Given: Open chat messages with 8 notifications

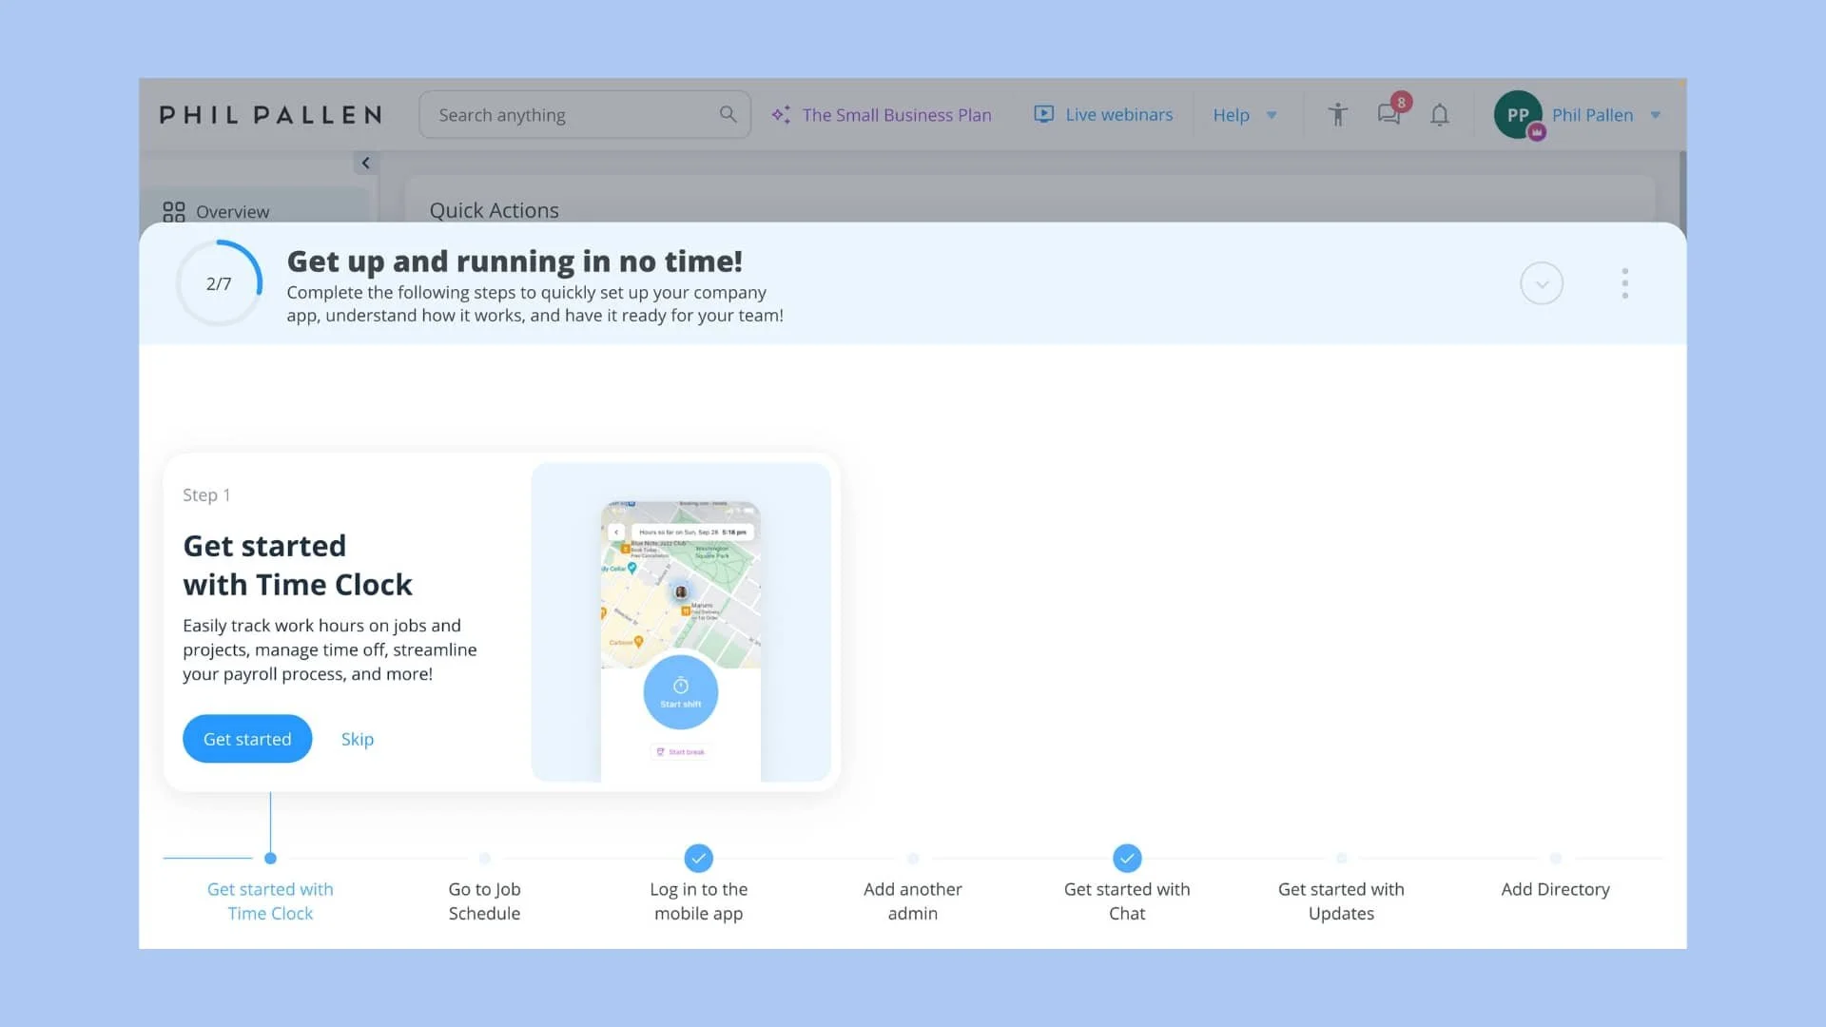Looking at the screenshot, I should [x=1389, y=115].
